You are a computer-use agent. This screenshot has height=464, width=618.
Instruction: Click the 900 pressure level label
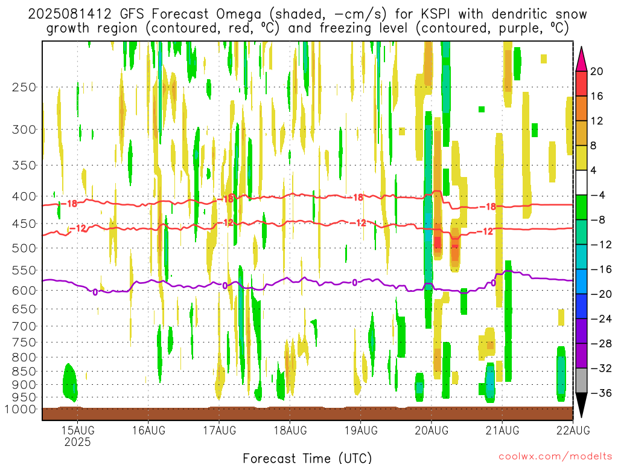[x=24, y=385]
